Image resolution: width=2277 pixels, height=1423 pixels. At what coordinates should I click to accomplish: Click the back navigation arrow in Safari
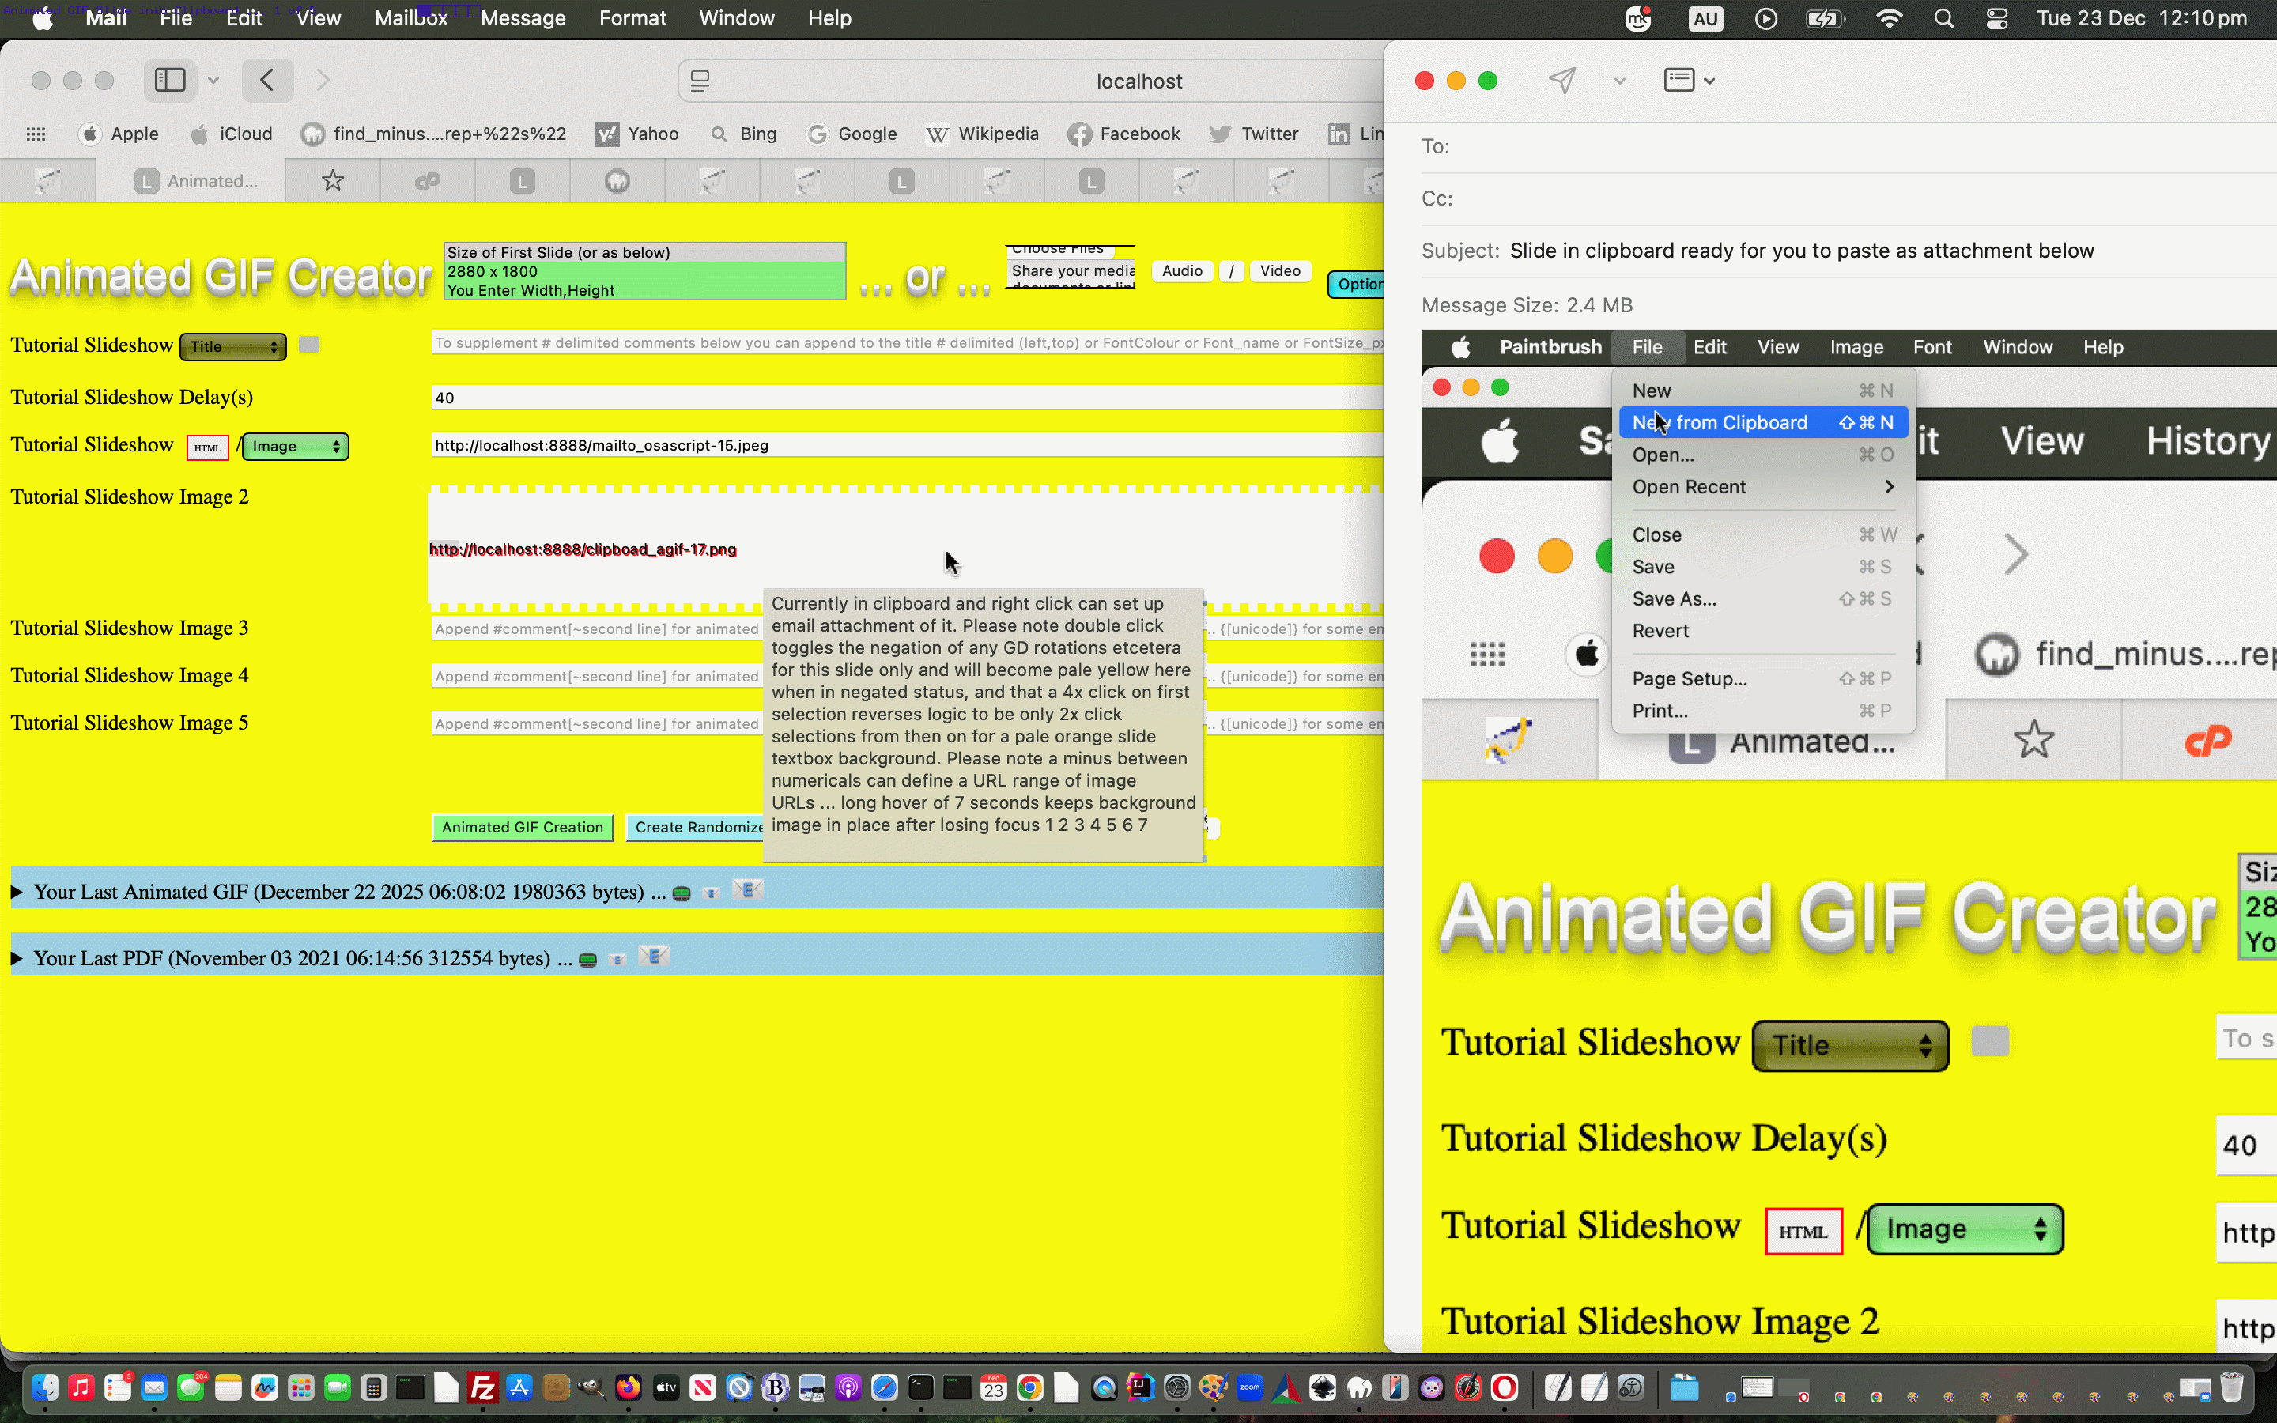pos(267,80)
